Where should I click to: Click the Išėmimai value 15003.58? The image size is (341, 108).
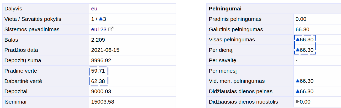point(103,102)
